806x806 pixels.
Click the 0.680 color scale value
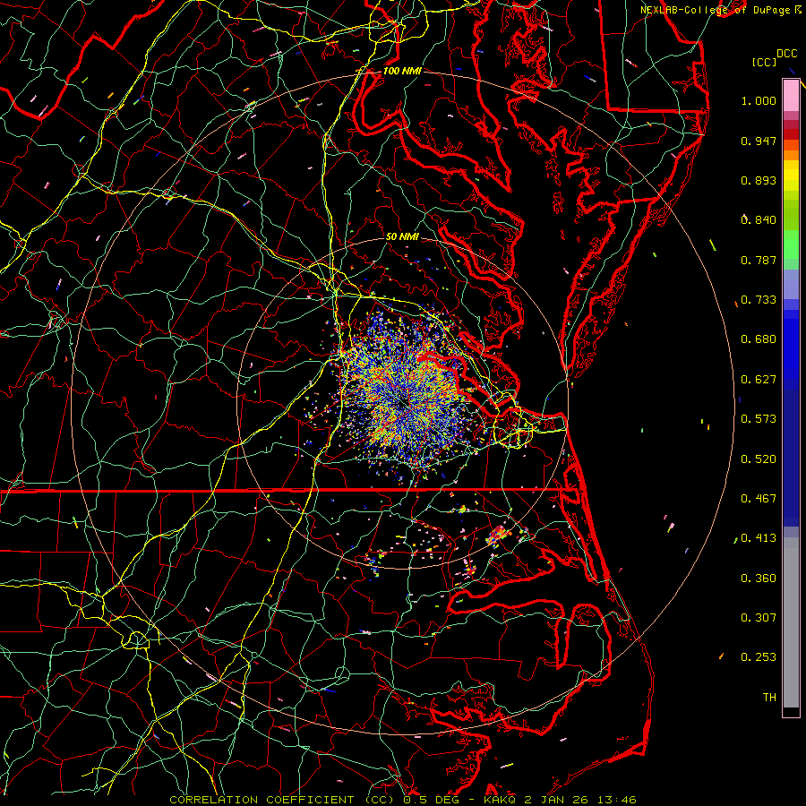759,339
